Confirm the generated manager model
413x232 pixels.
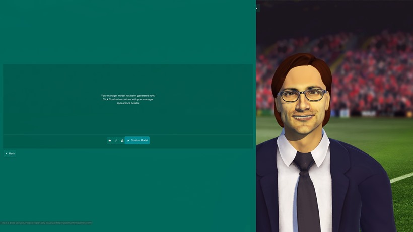(x=137, y=140)
